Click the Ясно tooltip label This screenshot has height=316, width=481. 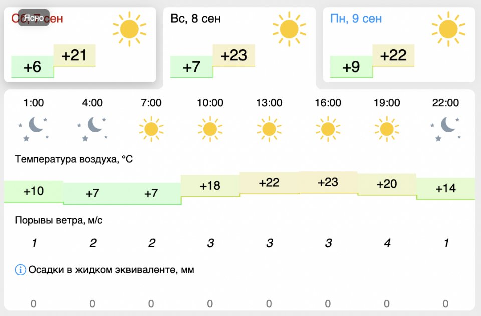coord(34,17)
